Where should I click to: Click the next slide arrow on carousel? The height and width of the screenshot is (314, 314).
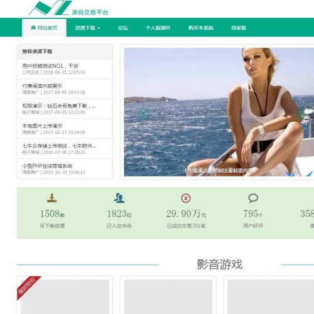point(300,114)
